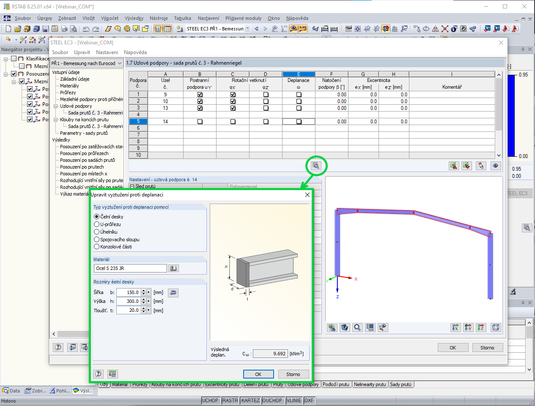The height and width of the screenshot is (406, 535).
Task: Open Přídavné moduly menu
Action: click(243, 18)
